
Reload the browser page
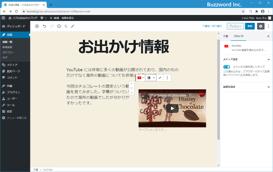pyautogui.click(x=16, y=12)
